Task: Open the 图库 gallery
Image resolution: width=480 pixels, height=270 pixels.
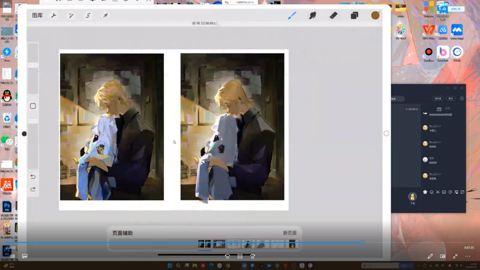Action: point(37,15)
